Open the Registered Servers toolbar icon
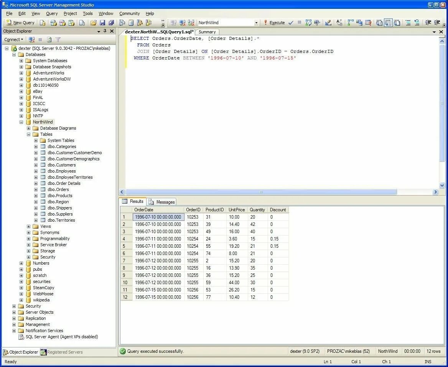The width and height of the screenshot is (448, 367). (122, 23)
